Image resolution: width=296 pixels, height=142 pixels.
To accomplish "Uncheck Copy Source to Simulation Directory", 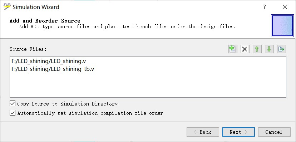I will click(13, 104).
